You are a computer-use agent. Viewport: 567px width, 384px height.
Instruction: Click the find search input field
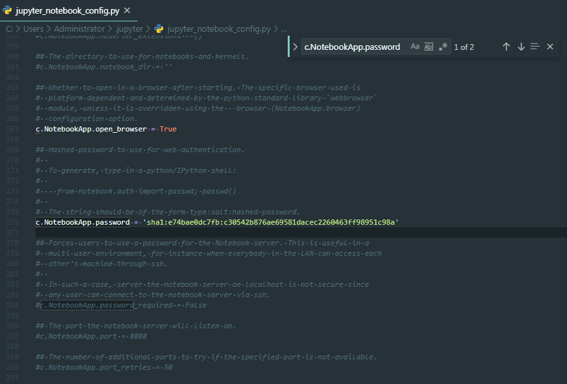pyautogui.click(x=353, y=47)
